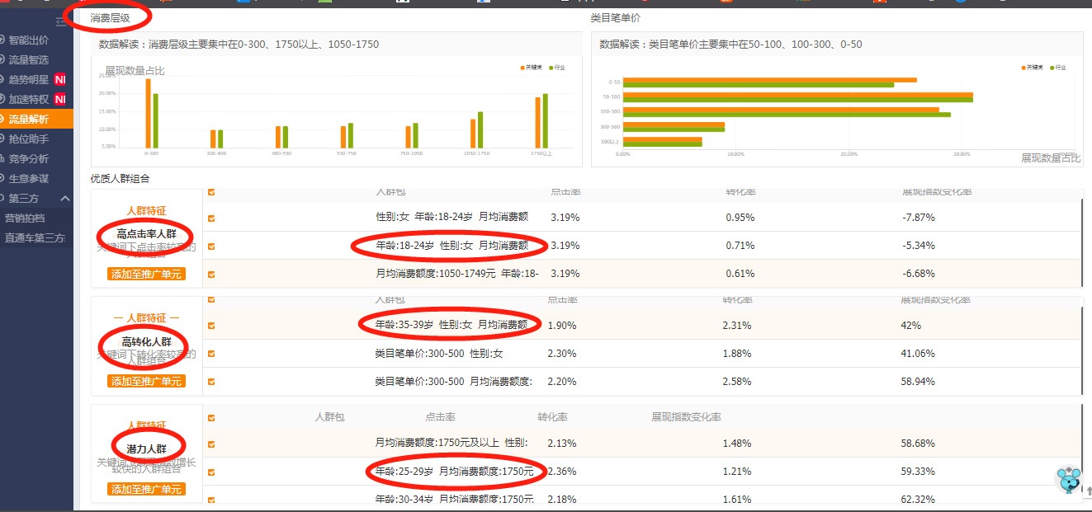Open 抢位助手 in the sidebar

[x=29, y=139]
